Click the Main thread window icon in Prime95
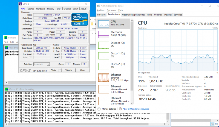The image size is (219, 127). click(6, 48)
